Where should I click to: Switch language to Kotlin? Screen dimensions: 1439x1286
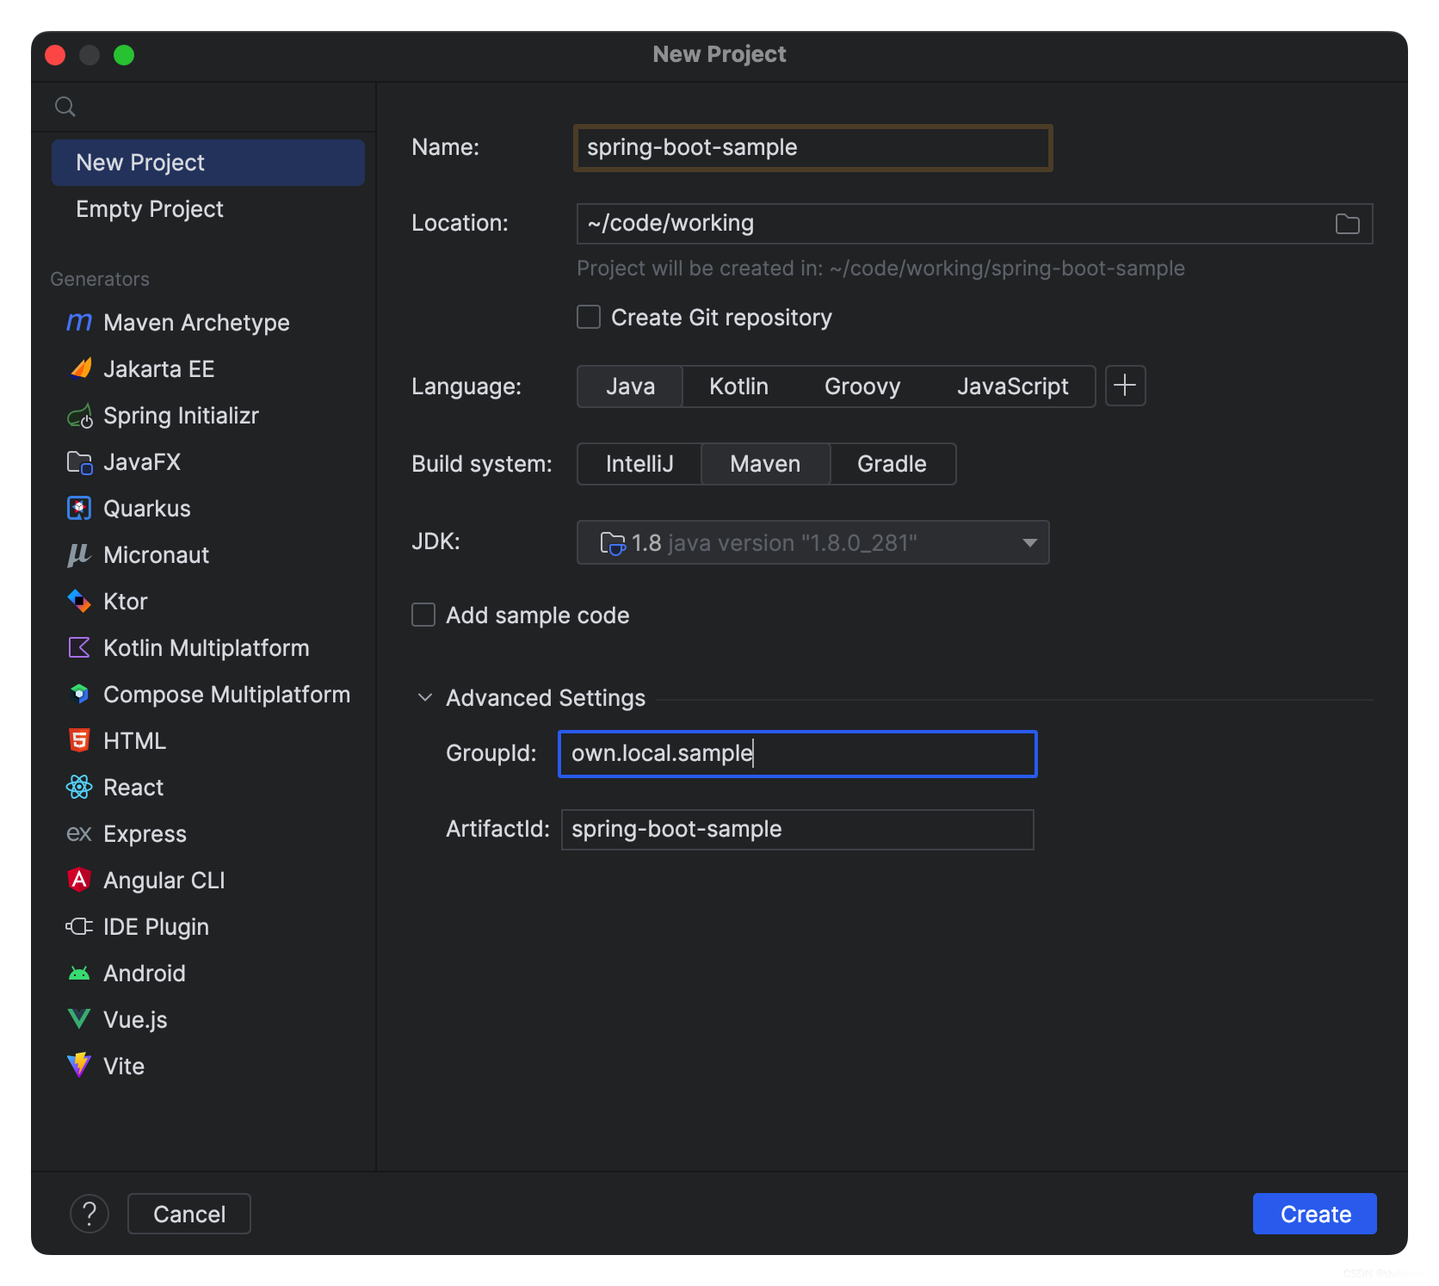click(x=738, y=386)
